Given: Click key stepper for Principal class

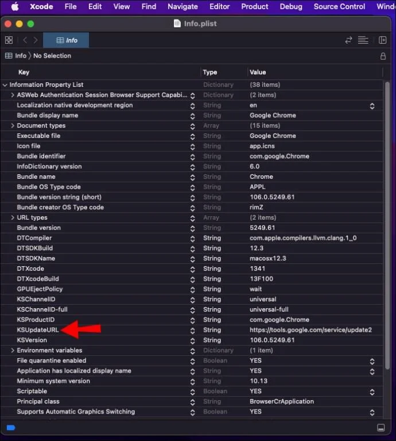Looking at the screenshot, I should coord(192,402).
